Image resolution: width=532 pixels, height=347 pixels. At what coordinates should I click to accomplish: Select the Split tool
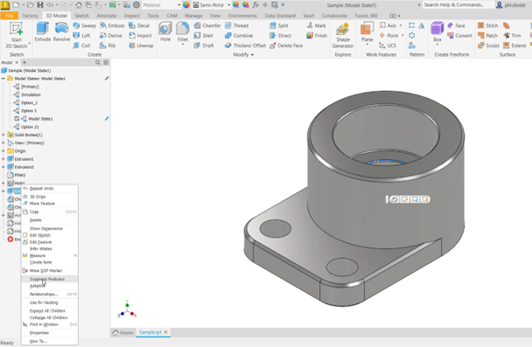pyautogui.click(x=279, y=25)
